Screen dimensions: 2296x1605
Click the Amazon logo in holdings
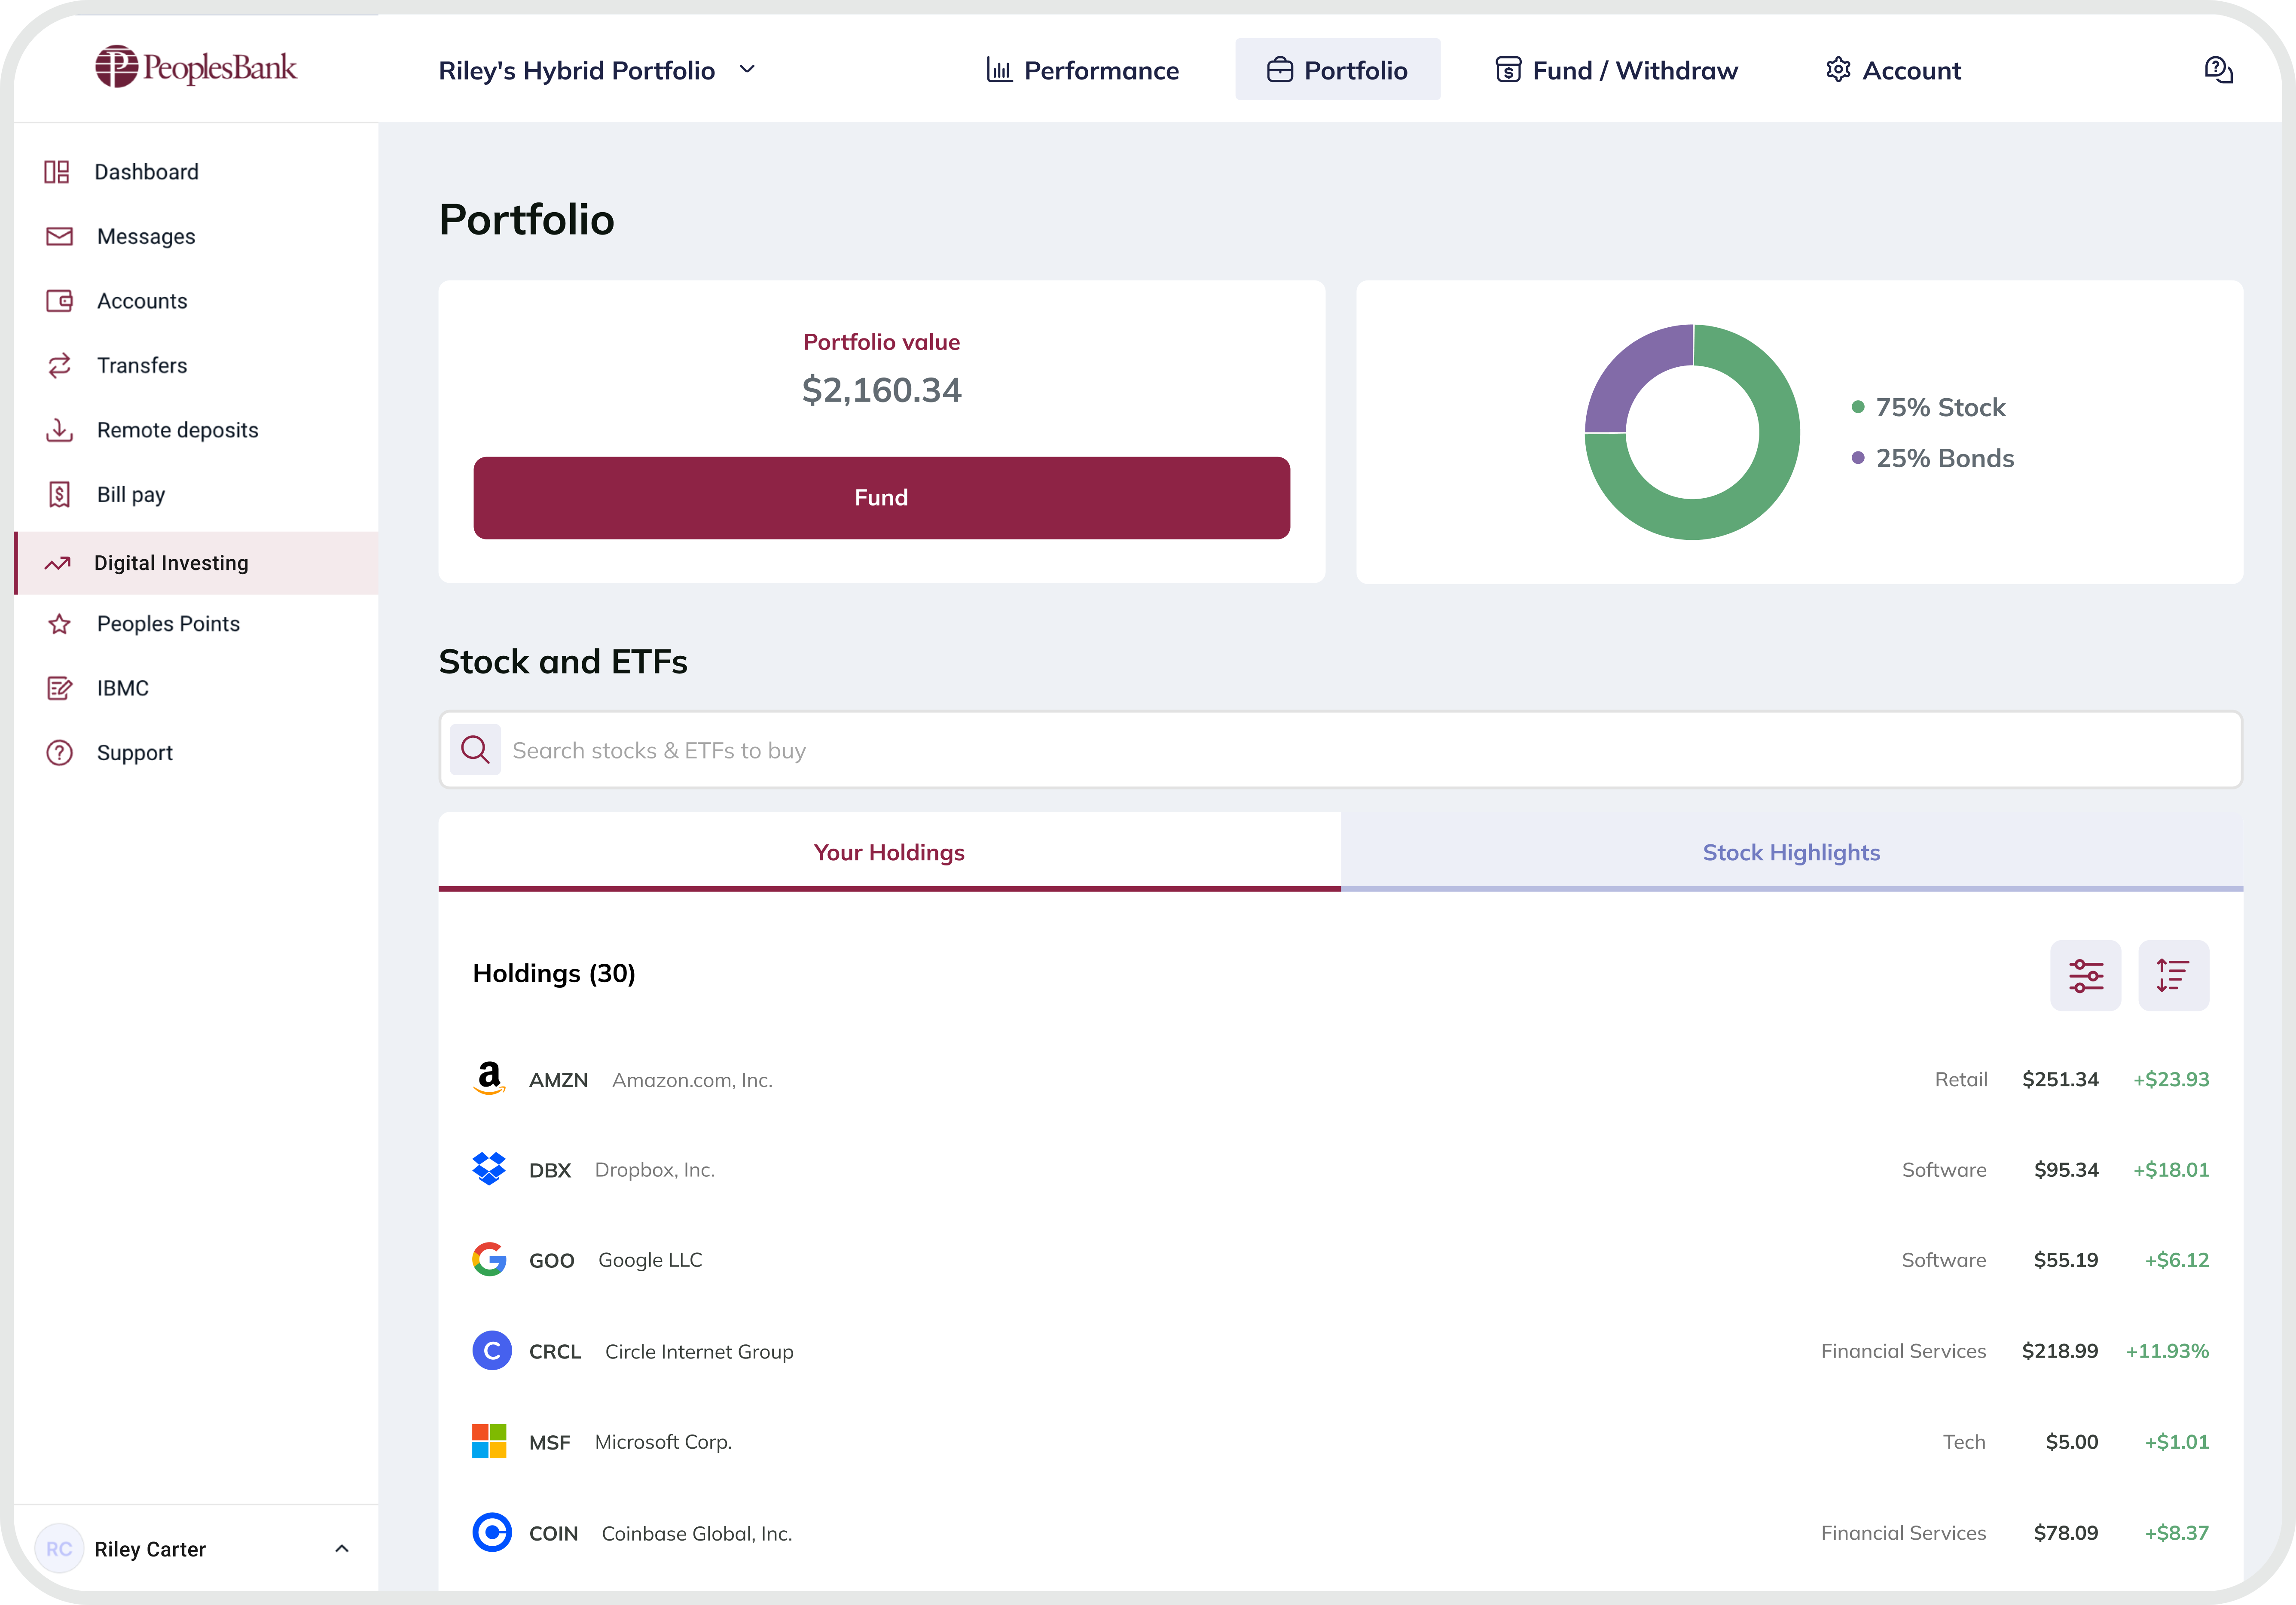489,1078
